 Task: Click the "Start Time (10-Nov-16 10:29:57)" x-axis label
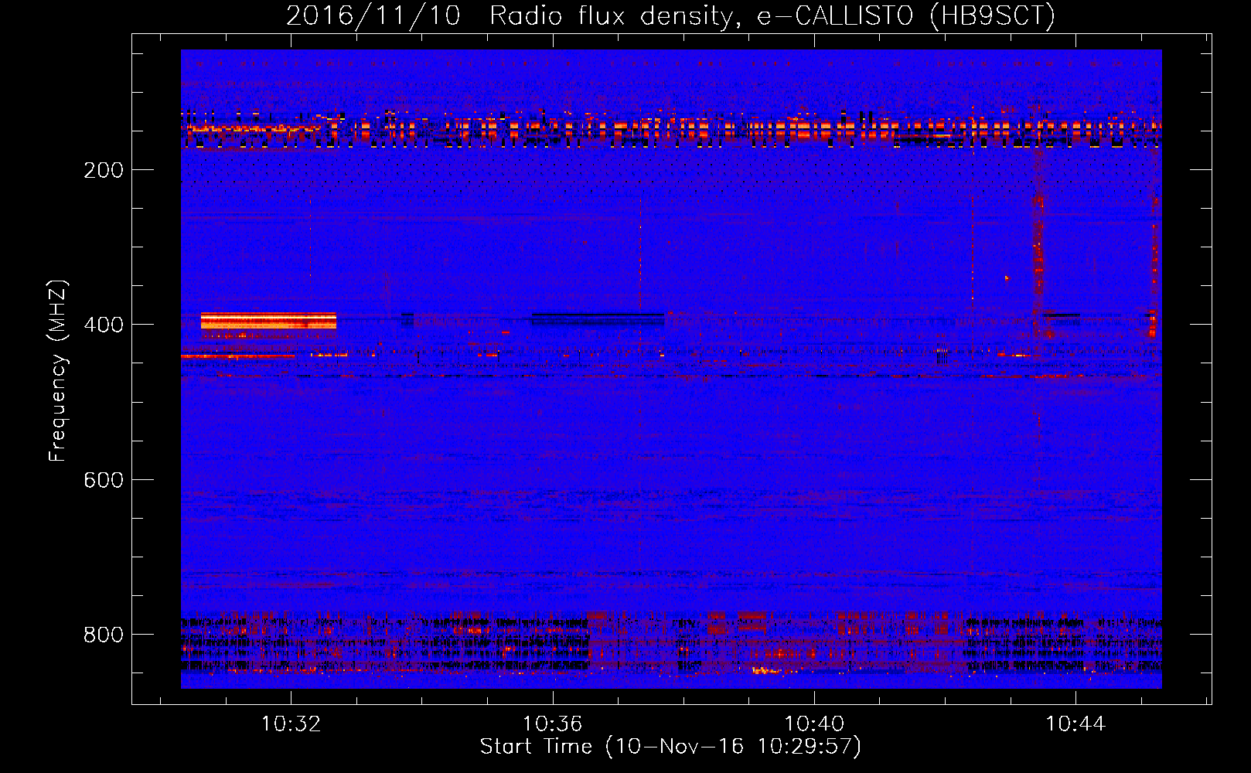(x=670, y=747)
